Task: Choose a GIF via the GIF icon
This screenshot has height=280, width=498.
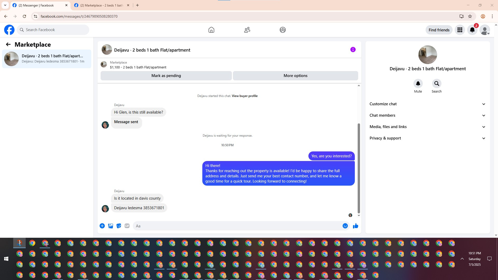Action: 127,226
